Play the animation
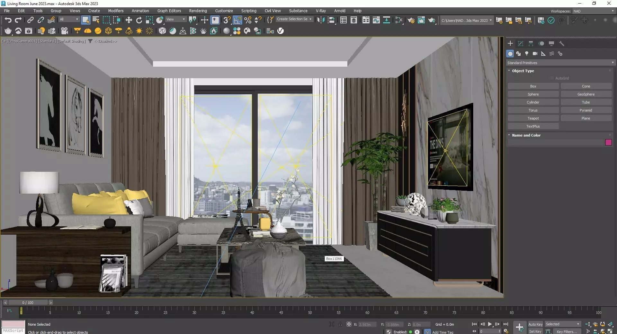Viewport: 617px width, 334px height. (x=490, y=324)
